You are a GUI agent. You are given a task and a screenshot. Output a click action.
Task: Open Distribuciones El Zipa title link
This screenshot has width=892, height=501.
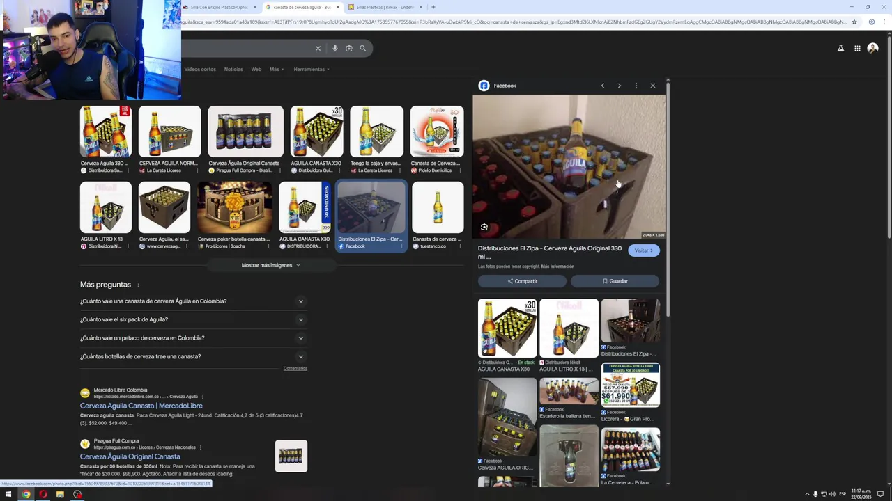(550, 252)
